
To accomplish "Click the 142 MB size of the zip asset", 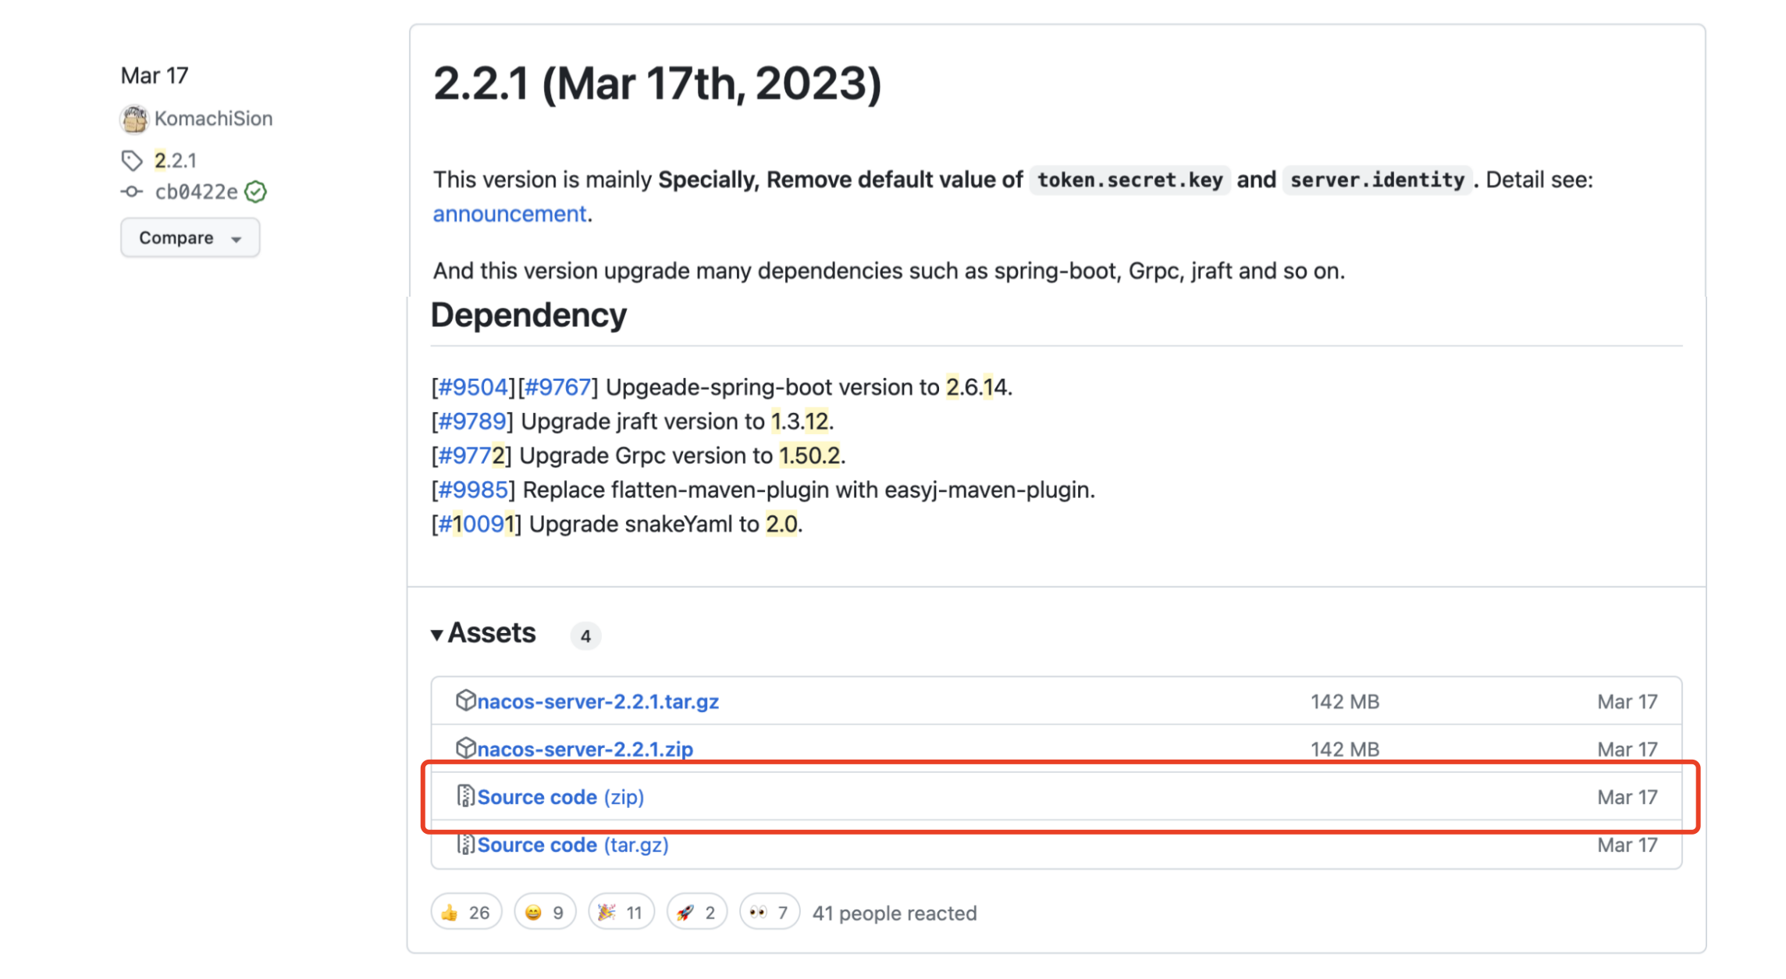I will coord(1345,749).
